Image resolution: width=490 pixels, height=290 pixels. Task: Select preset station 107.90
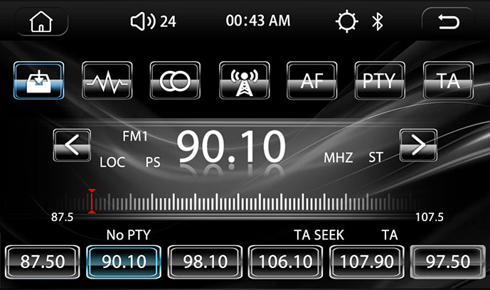coord(366,262)
